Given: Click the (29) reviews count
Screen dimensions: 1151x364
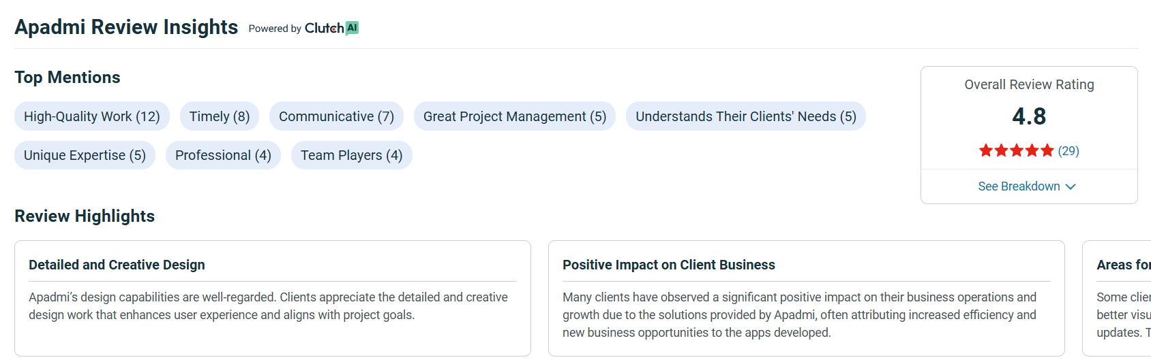Looking at the screenshot, I should [x=1068, y=150].
